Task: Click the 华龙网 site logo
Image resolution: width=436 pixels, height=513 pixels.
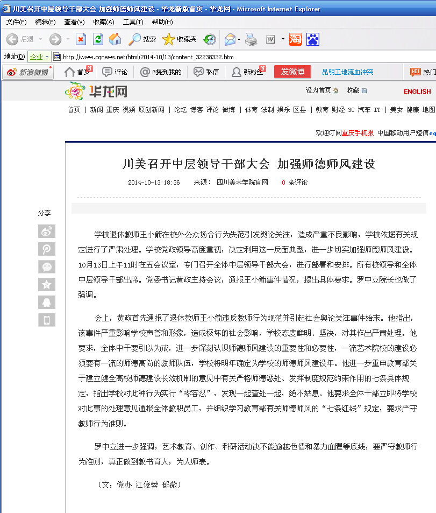Action: pyautogui.click(x=96, y=91)
